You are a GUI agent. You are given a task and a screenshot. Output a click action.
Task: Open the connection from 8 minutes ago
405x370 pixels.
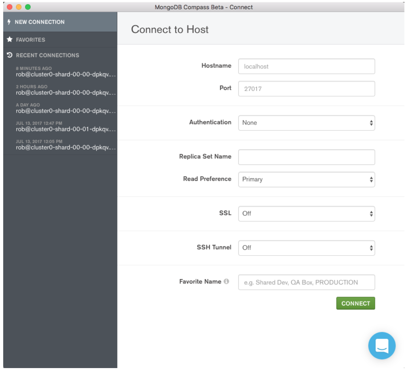pos(65,72)
